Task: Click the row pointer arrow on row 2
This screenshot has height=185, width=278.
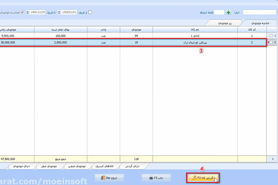Action: [x=268, y=42]
